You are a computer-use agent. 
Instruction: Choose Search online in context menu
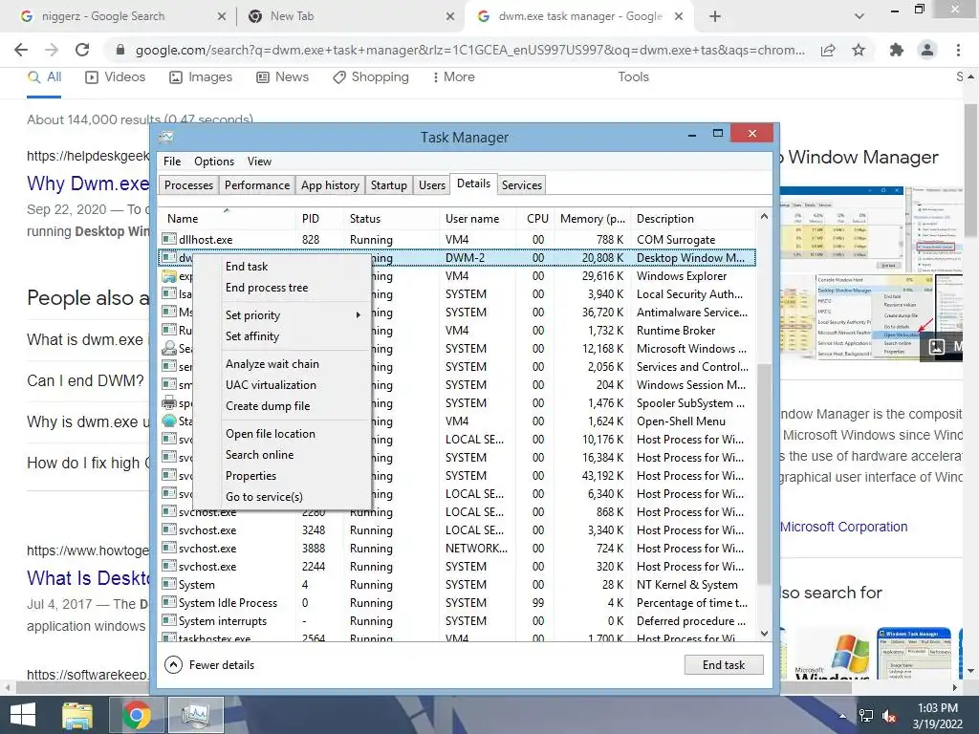pyautogui.click(x=282, y=455)
